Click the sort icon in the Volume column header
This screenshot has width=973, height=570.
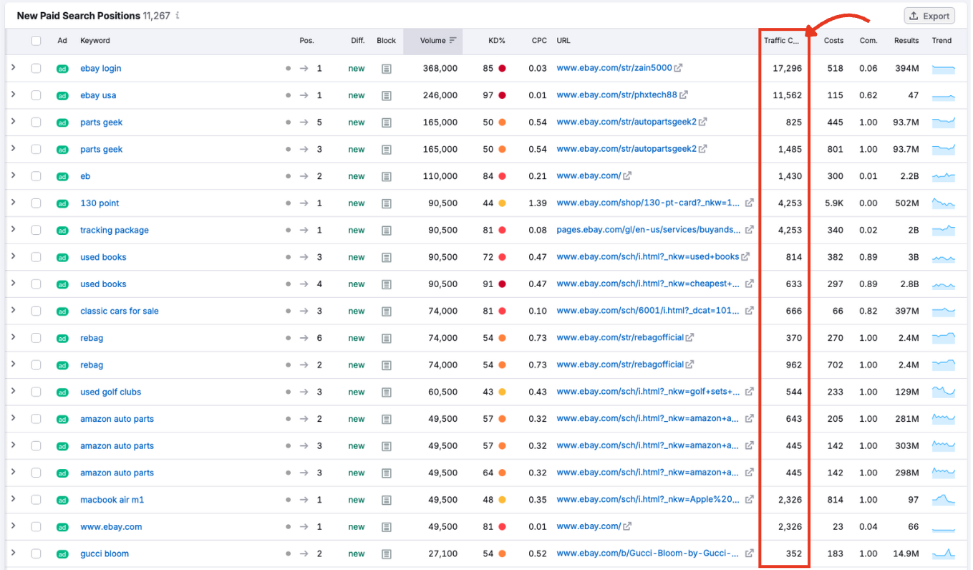coord(451,41)
